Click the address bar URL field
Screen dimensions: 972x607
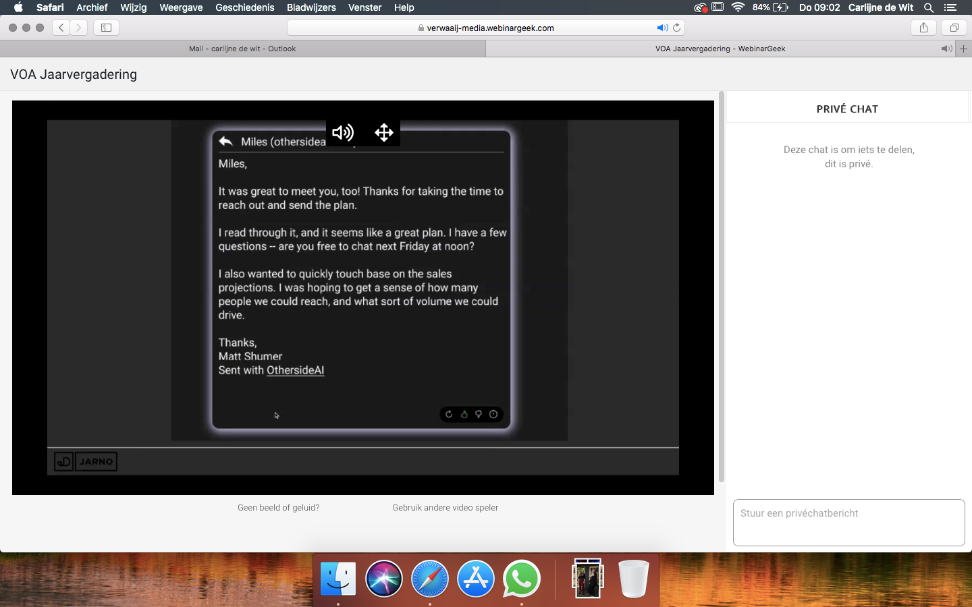point(486,28)
